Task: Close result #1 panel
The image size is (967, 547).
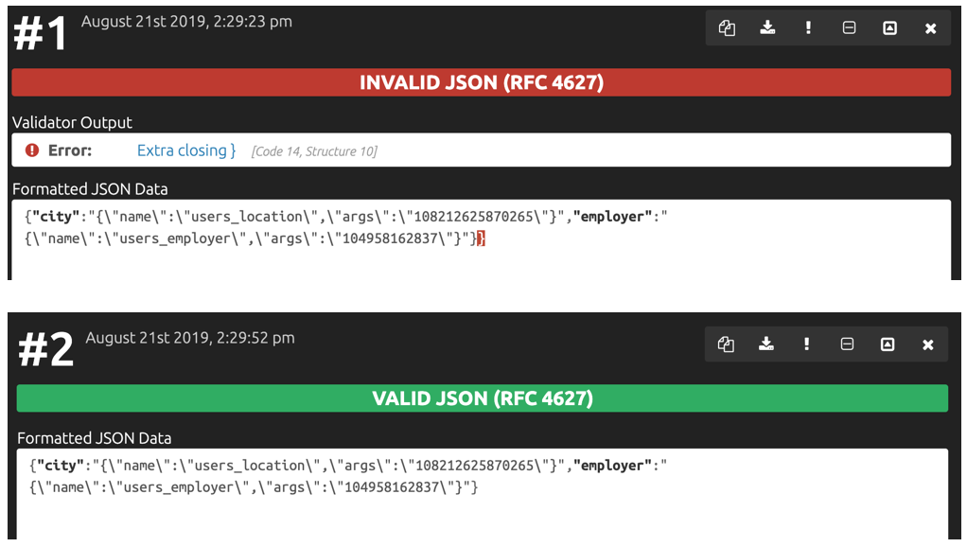Action: (931, 28)
